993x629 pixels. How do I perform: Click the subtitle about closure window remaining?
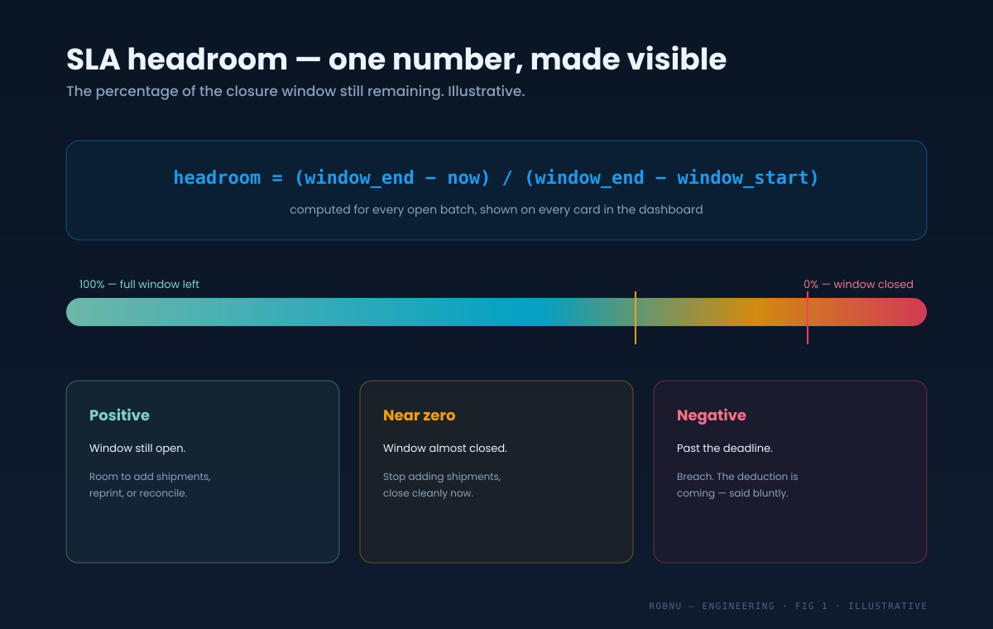295,91
